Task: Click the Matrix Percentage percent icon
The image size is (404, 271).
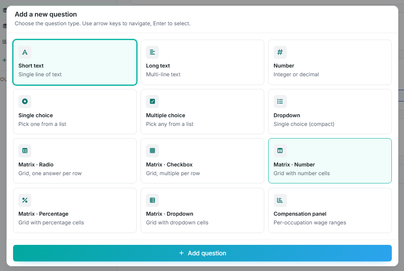Action: [x=25, y=200]
